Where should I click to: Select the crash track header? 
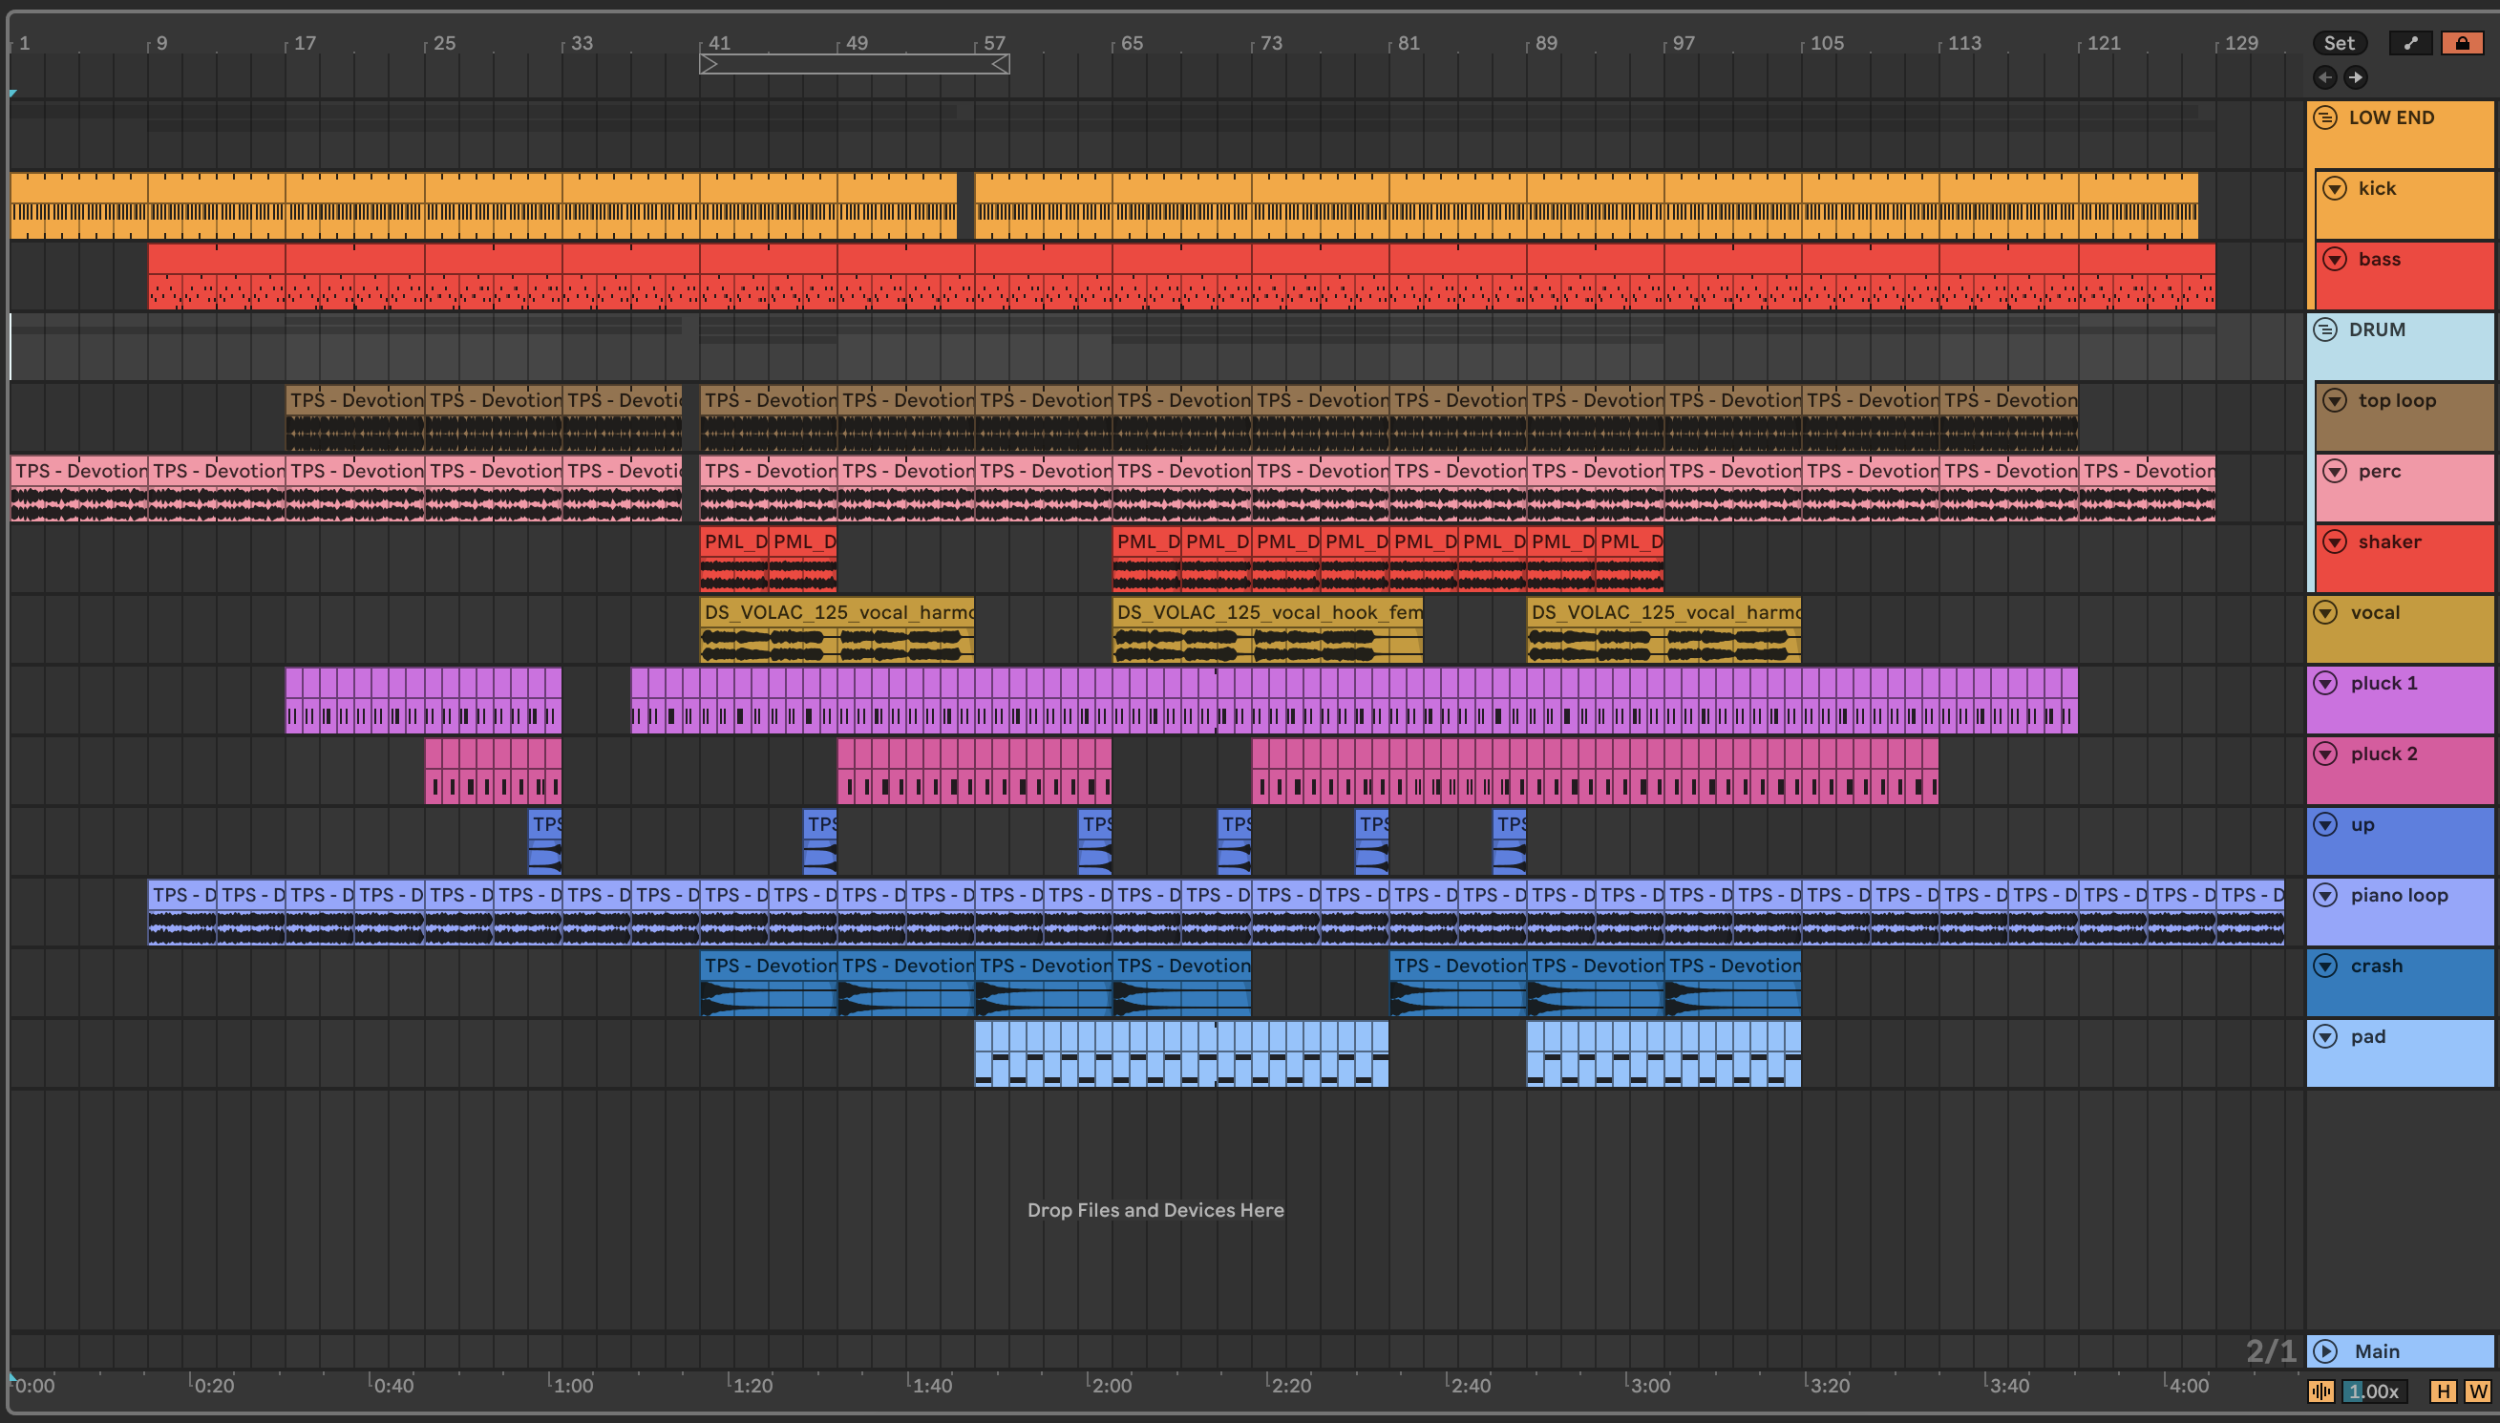pos(2413,988)
